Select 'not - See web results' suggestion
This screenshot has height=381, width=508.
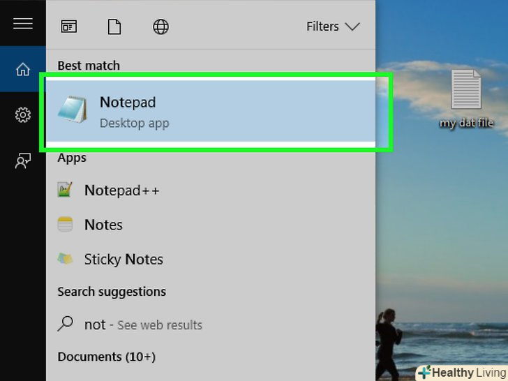[211, 324]
